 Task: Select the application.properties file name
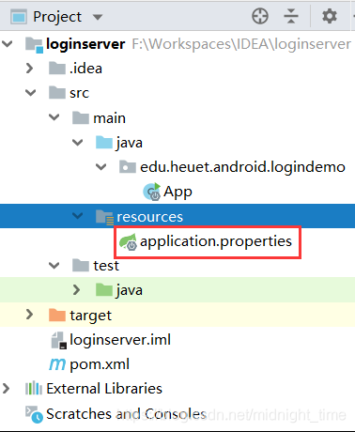216,241
